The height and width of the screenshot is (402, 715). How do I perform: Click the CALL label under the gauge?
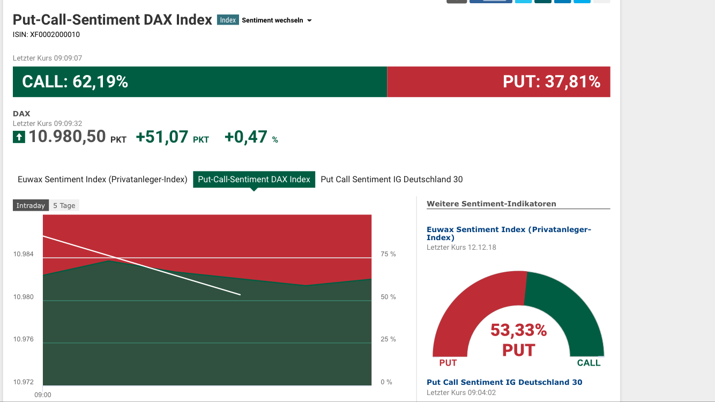point(589,363)
